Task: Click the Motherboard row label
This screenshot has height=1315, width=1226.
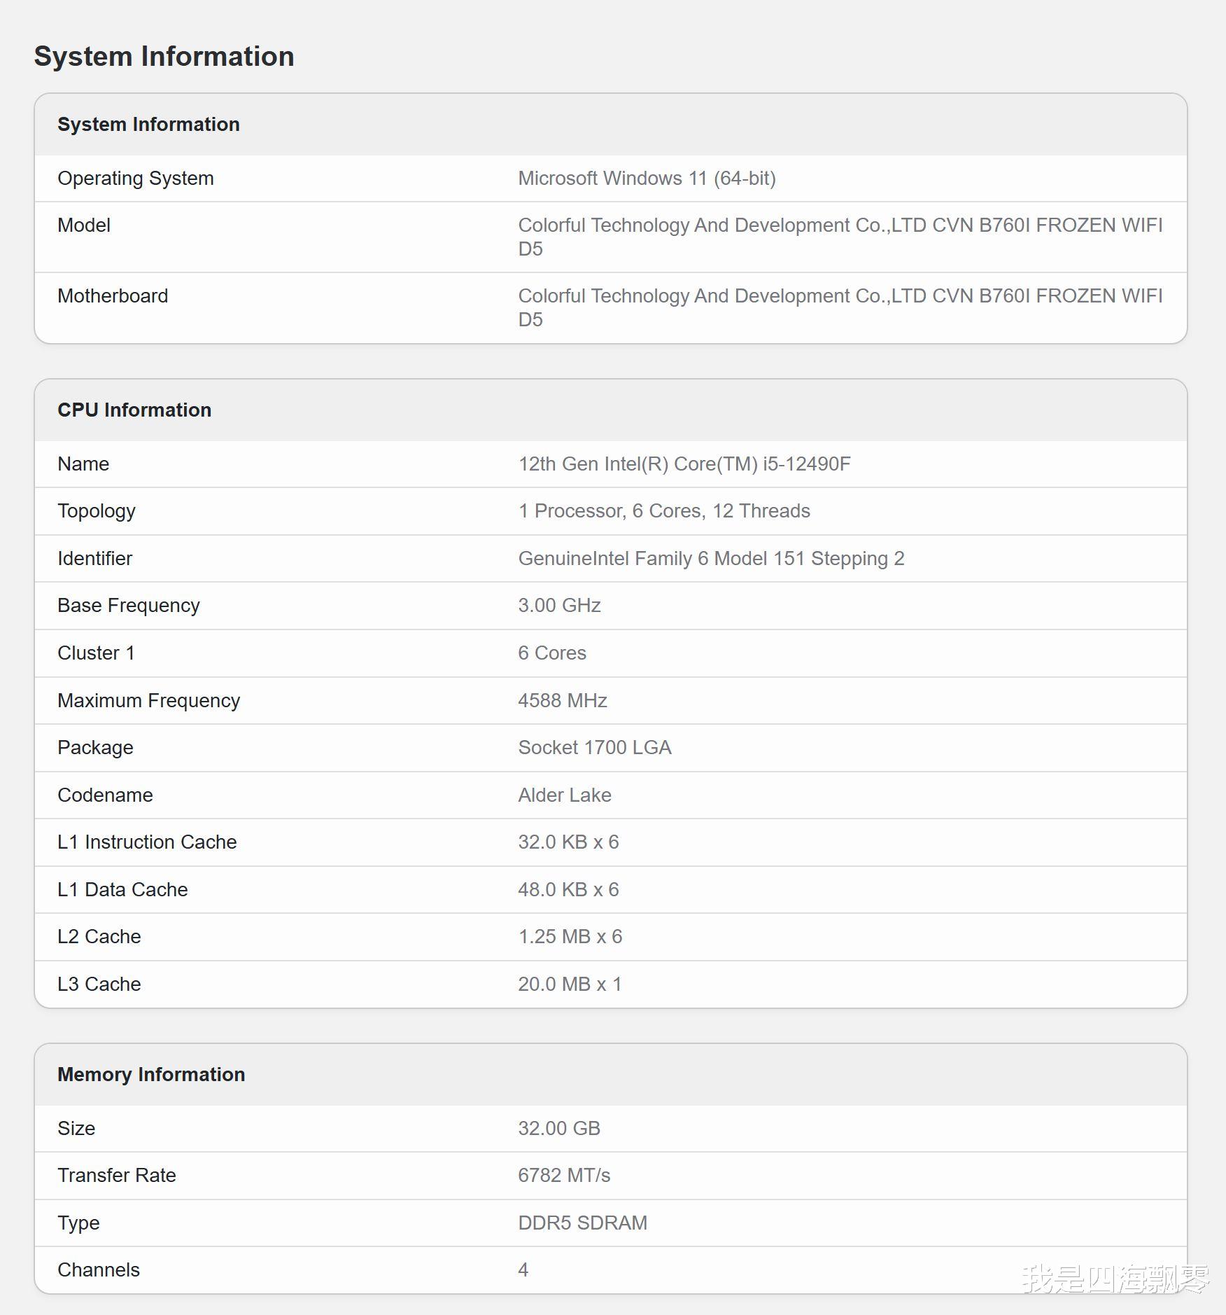Action: [x=113, y=296]
